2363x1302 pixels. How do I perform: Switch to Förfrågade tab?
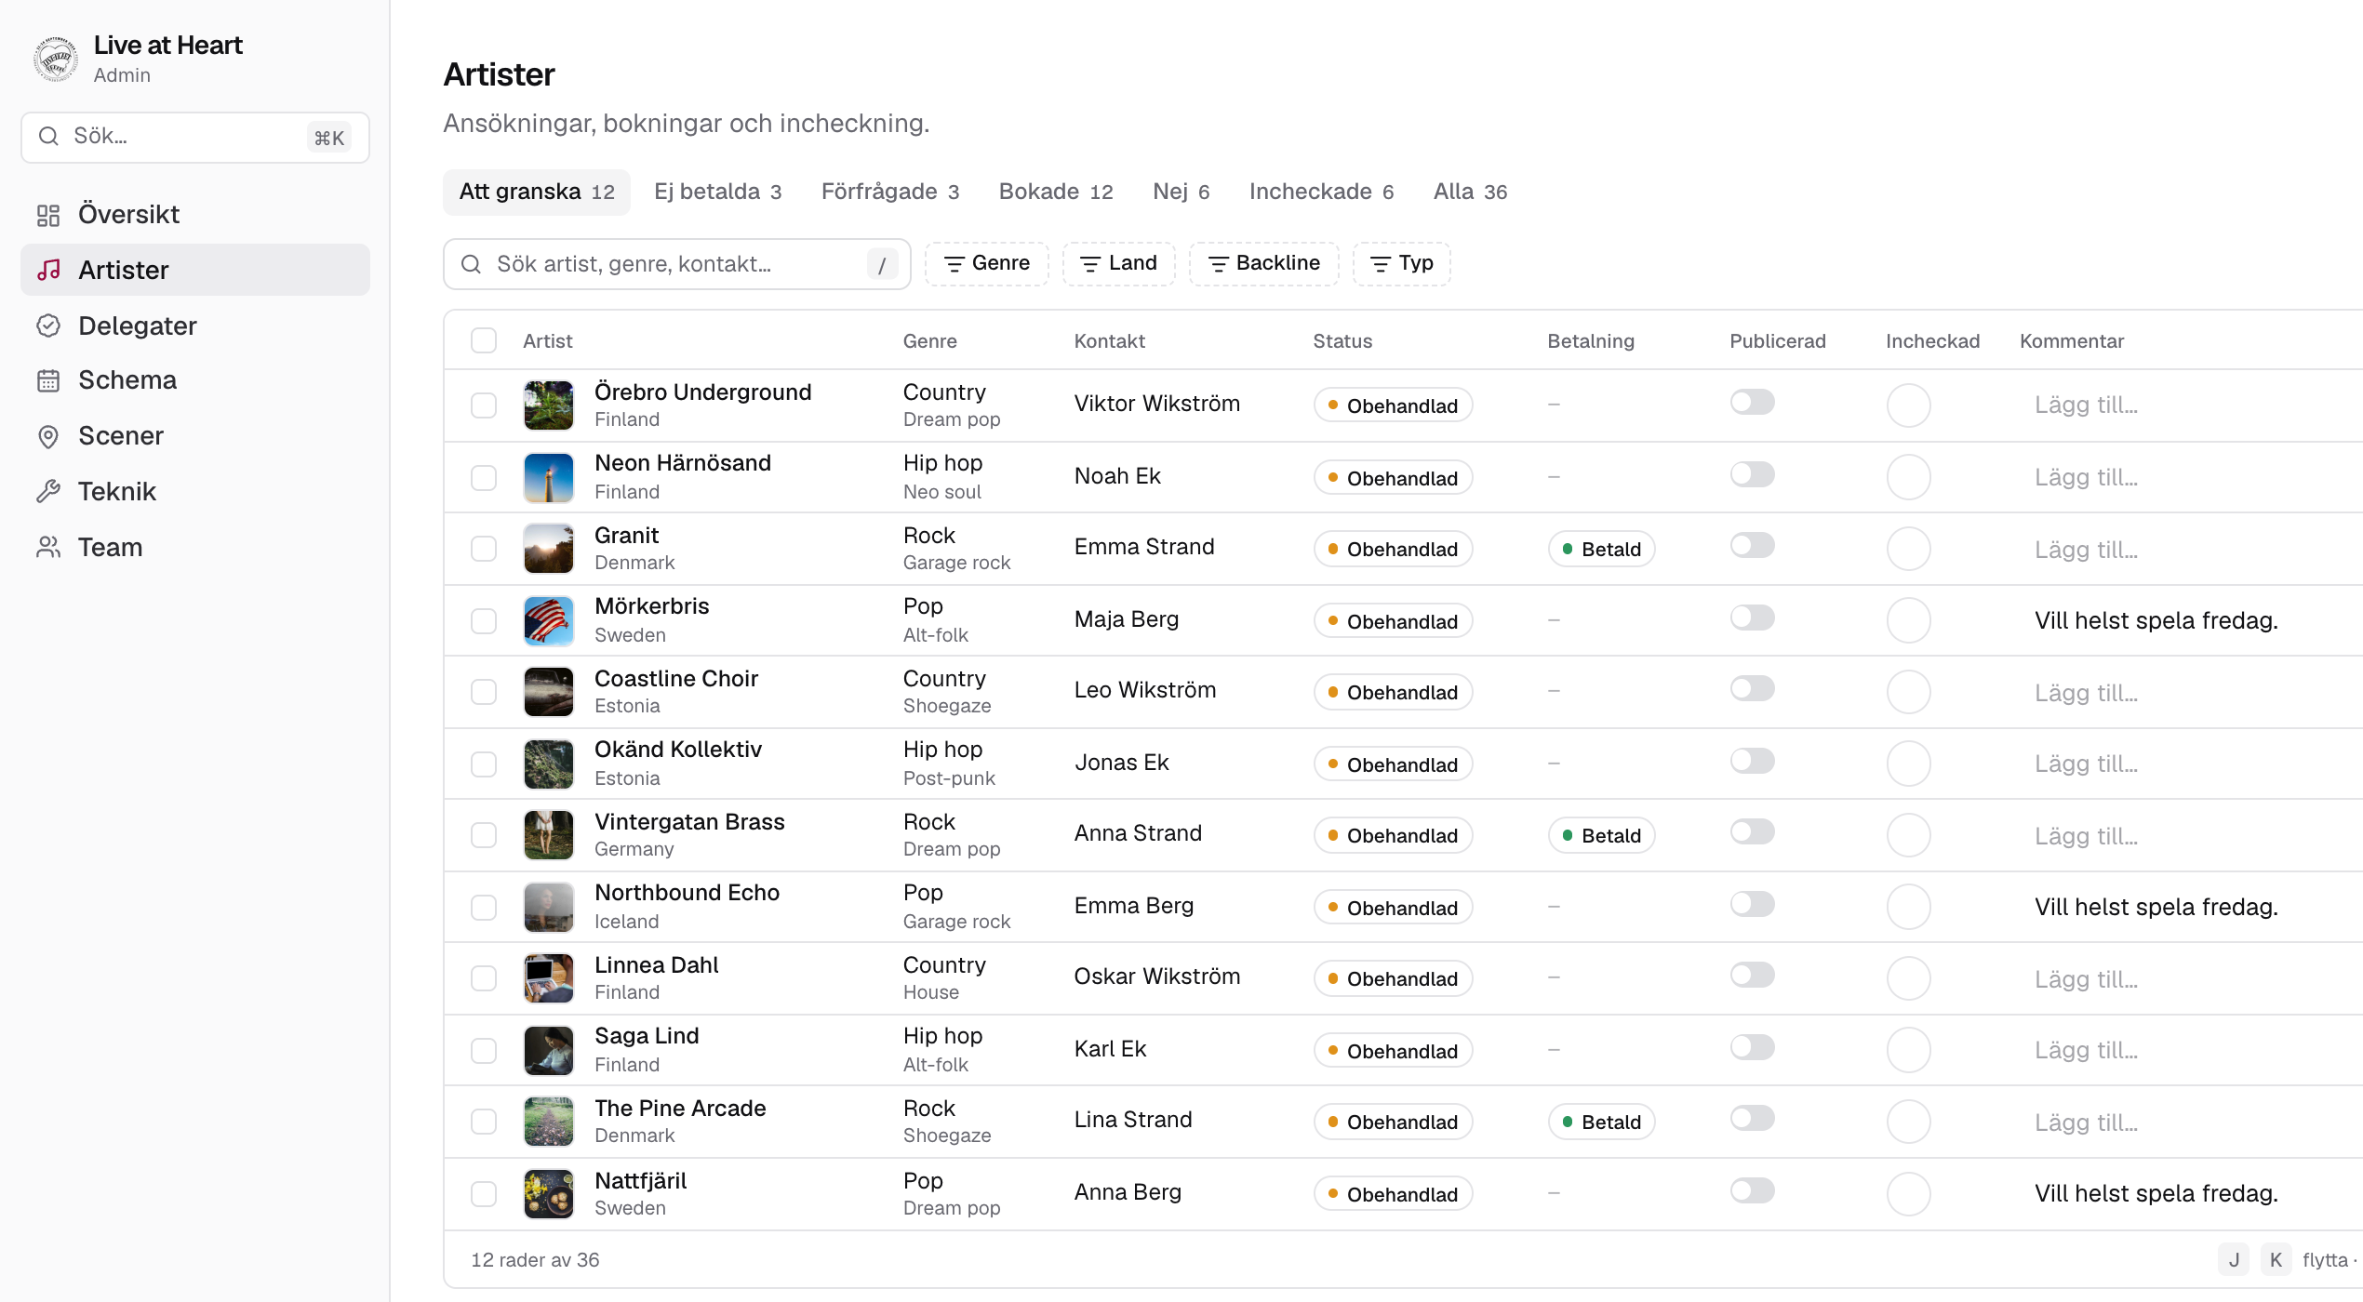pyautogui.click(x=890, y=193)
